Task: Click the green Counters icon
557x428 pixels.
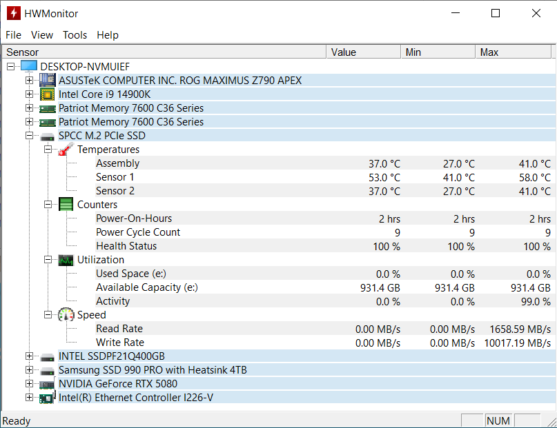Action: click(x=66, y=204)
